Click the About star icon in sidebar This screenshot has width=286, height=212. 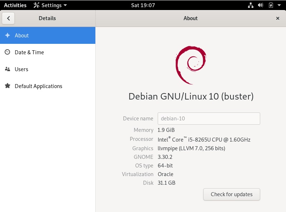[x=8, y=35]
